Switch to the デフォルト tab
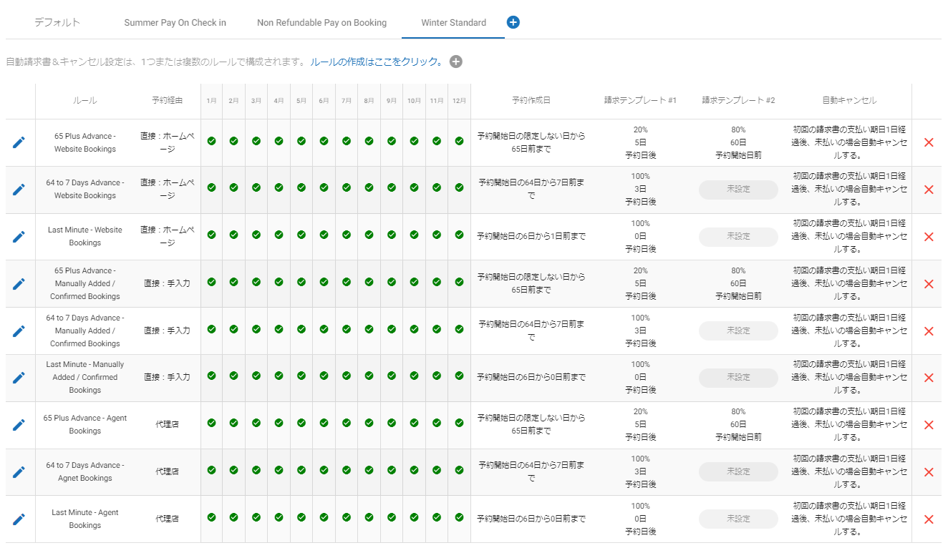This screenshot has width=948, height=553. (x=57, y=22)
